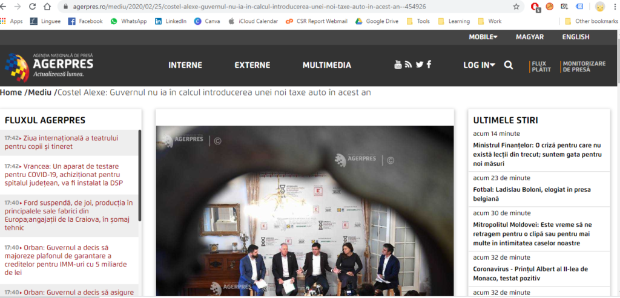Click the 'acum 14 minute' timestamp
Screen dimensions: 620x298
pos(496,134)
